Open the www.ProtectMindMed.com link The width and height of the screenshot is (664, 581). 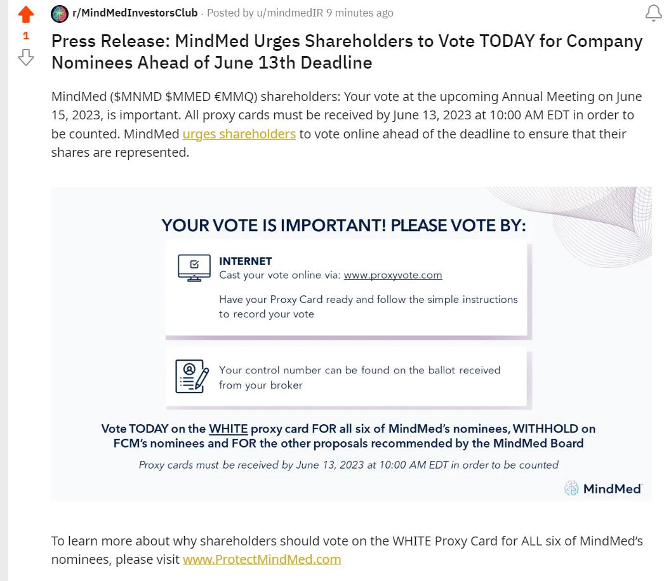tap(262, 559)
